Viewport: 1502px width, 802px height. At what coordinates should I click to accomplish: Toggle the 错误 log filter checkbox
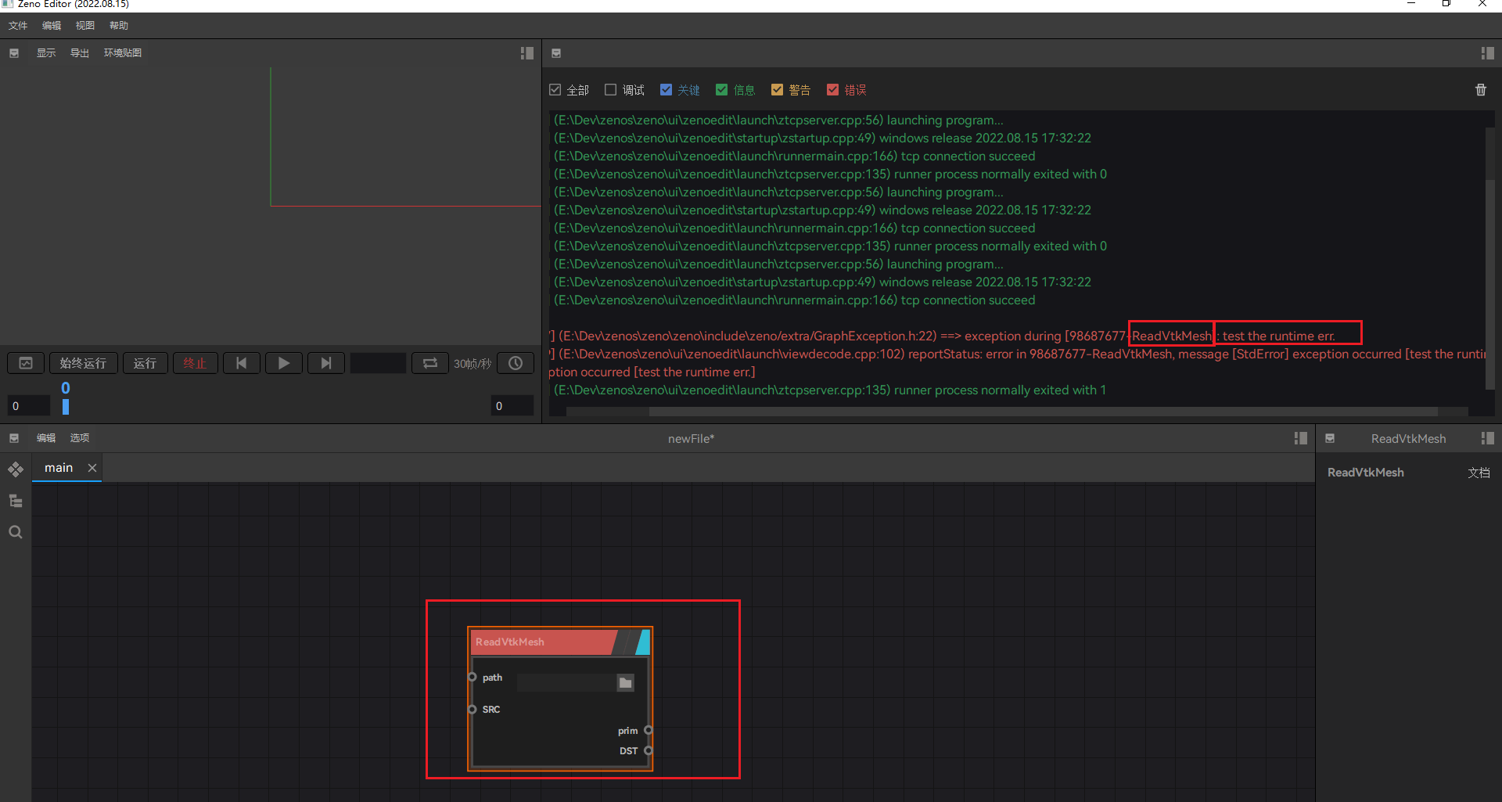[833, 90]
